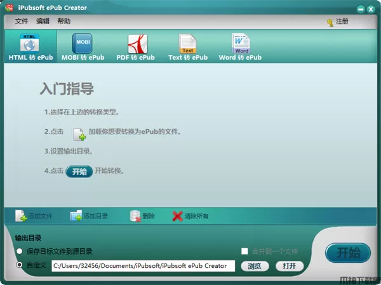Select the Word 转 ePub conversion mode
This screenshot has height=285, width=381.
(x=240, y=47)
